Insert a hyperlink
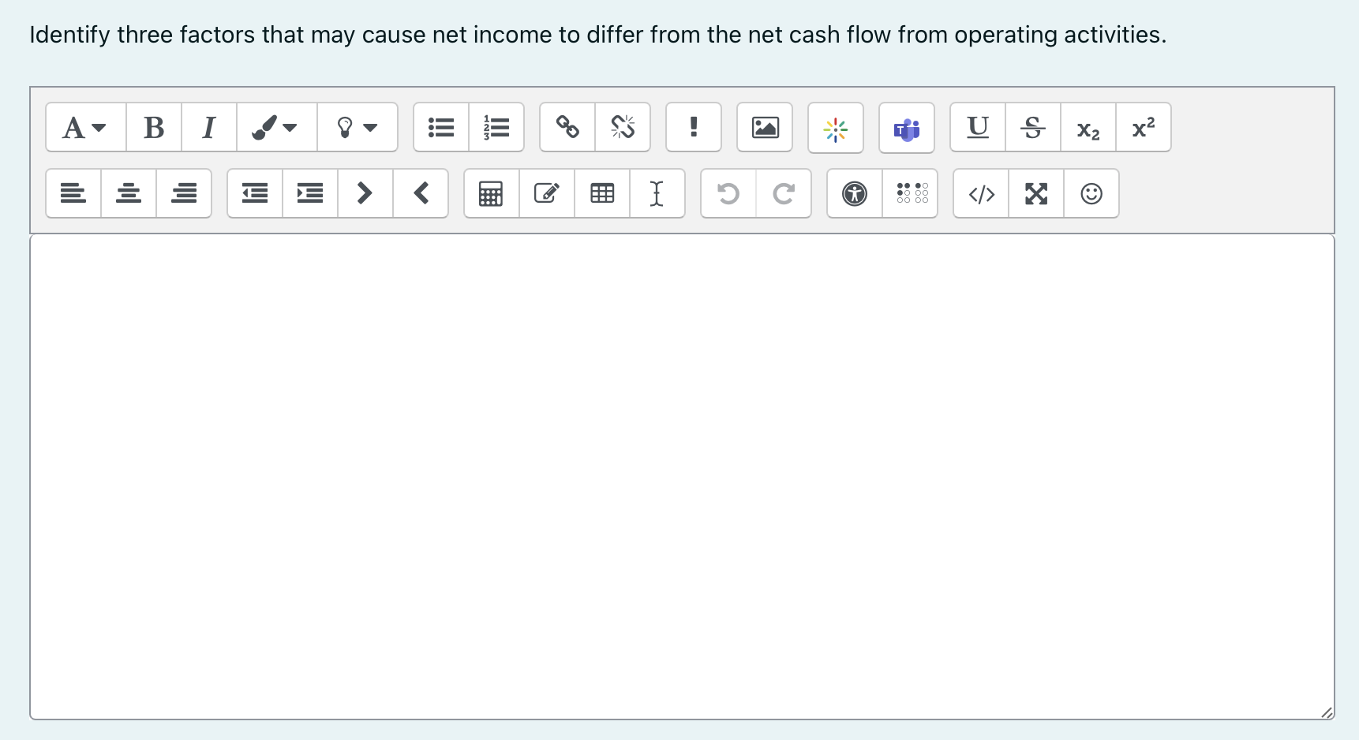Screen dimensions: 1359x740 (567, 127)
